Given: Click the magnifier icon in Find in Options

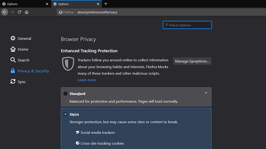Looking at the screenshot, I should [167, 25].
